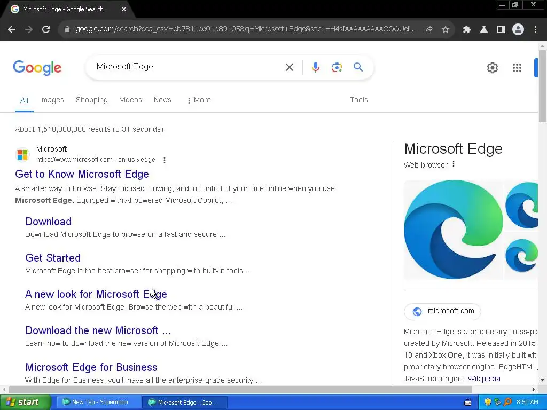The width and height of the screenshot is (547, 410).
Task: Click the scroll down arrow
Action: point(542,380)
